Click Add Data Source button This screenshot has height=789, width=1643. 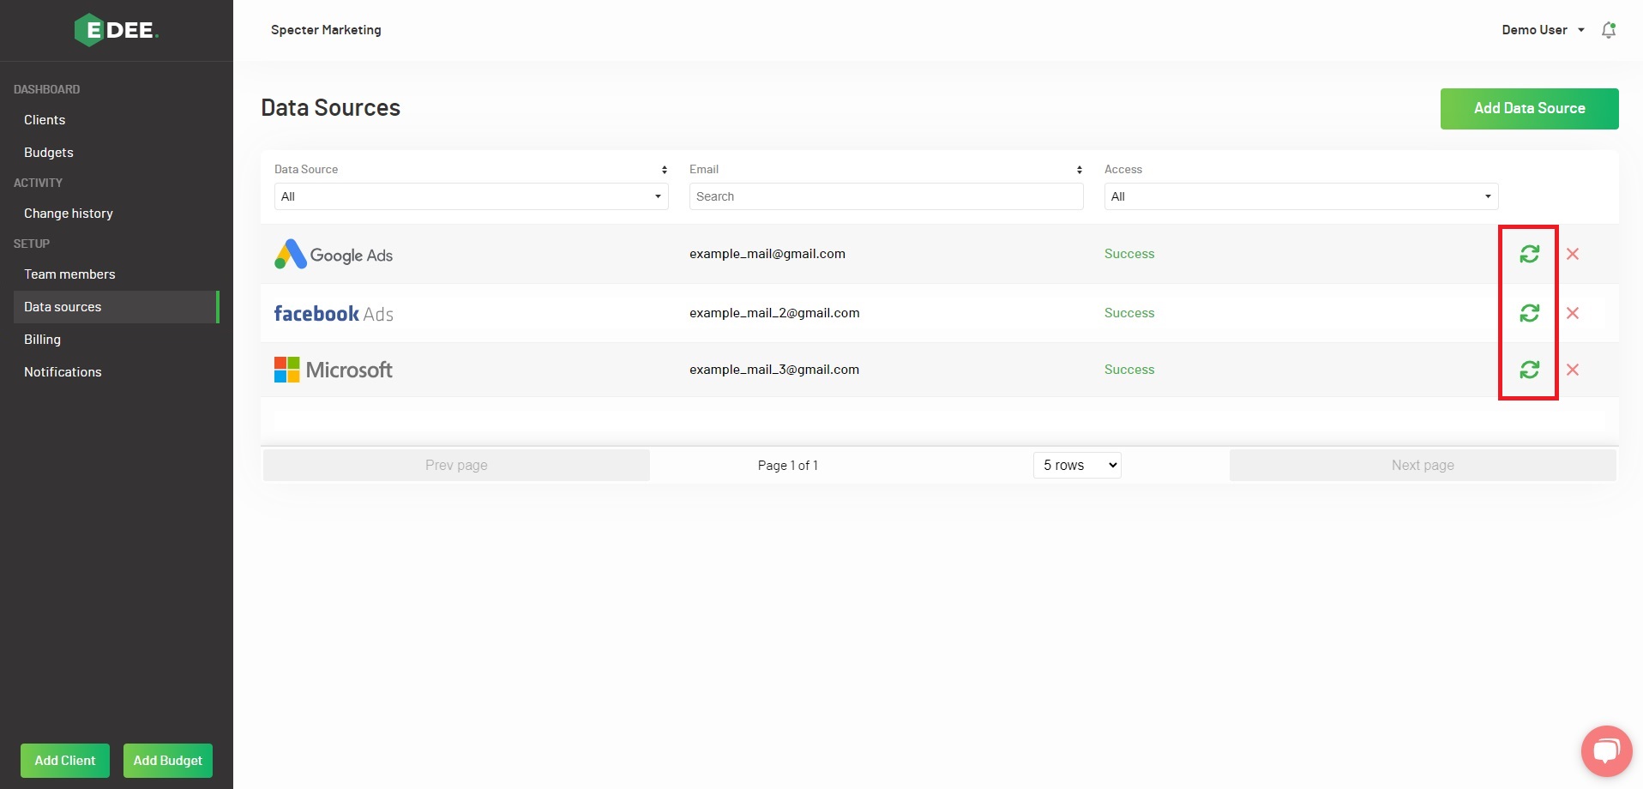[1529, 109]
